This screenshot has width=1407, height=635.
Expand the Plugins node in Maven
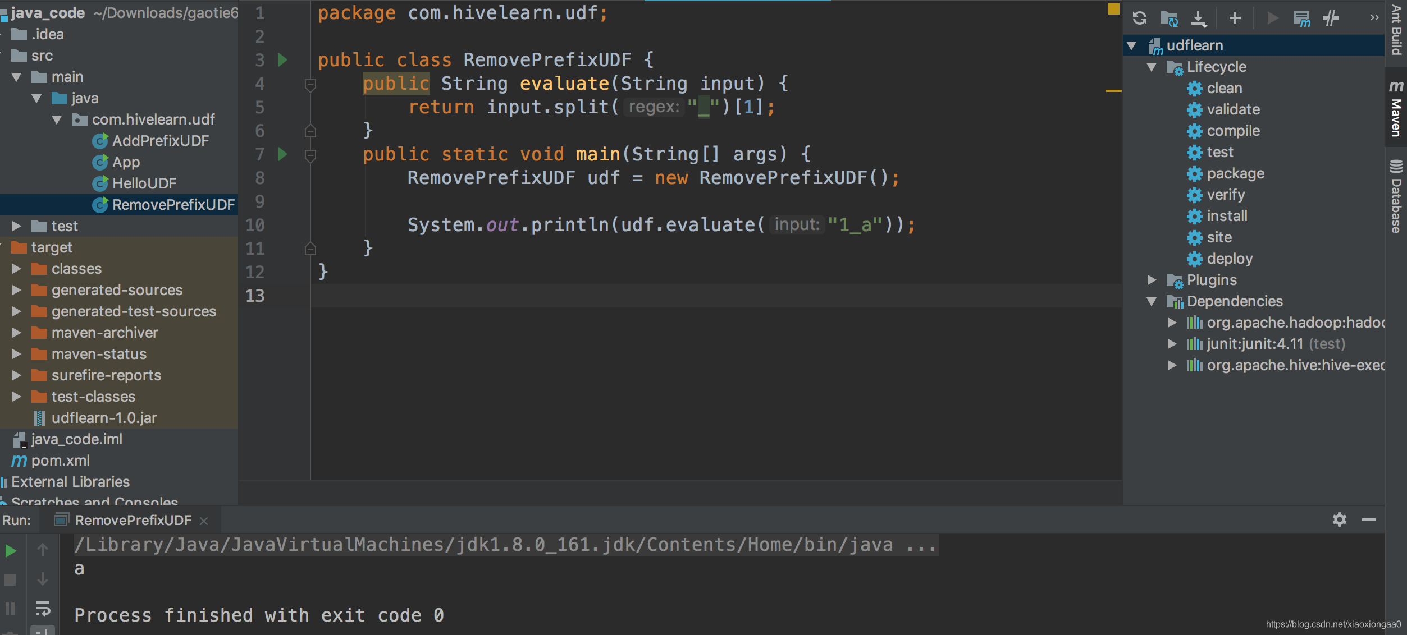(x=1152, y=280)
